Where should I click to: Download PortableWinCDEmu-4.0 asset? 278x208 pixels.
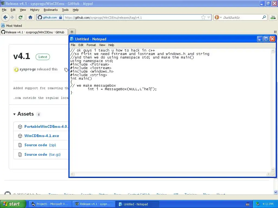pos(46,126)
